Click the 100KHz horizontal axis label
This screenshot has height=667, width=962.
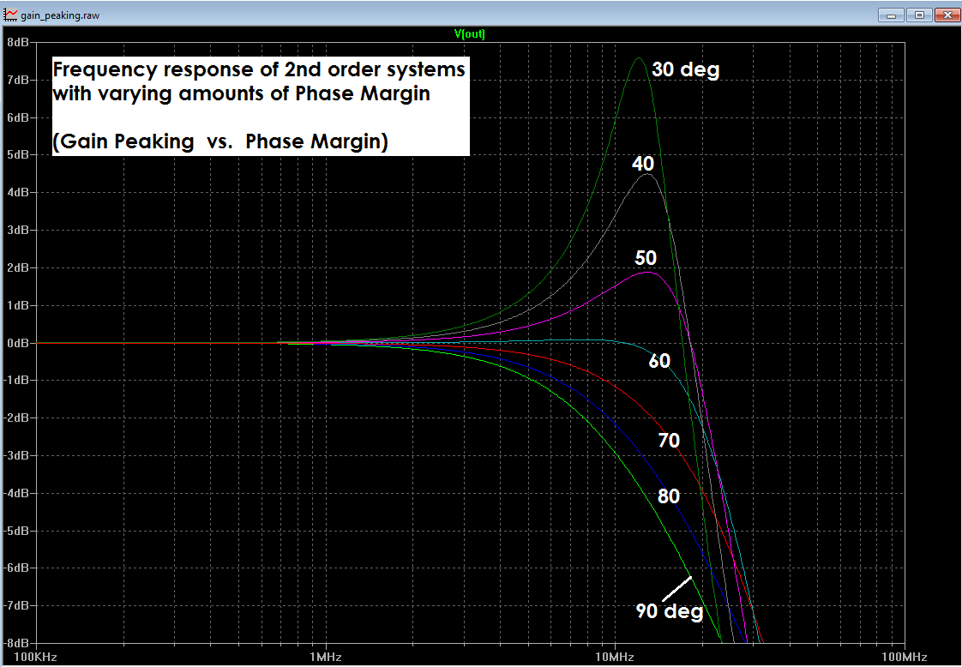(36, 658)
